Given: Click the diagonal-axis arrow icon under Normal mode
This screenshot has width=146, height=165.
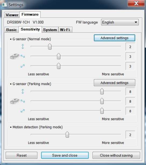Looking at the screenshot, I should [23, 66].
